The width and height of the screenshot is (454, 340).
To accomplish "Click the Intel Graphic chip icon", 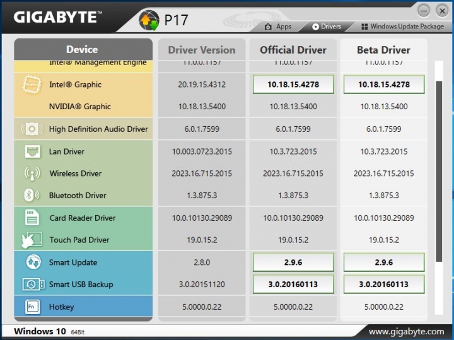I will click(x=32, y=85).
